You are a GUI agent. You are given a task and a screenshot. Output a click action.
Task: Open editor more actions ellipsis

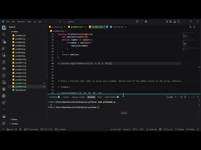point(198,27)
